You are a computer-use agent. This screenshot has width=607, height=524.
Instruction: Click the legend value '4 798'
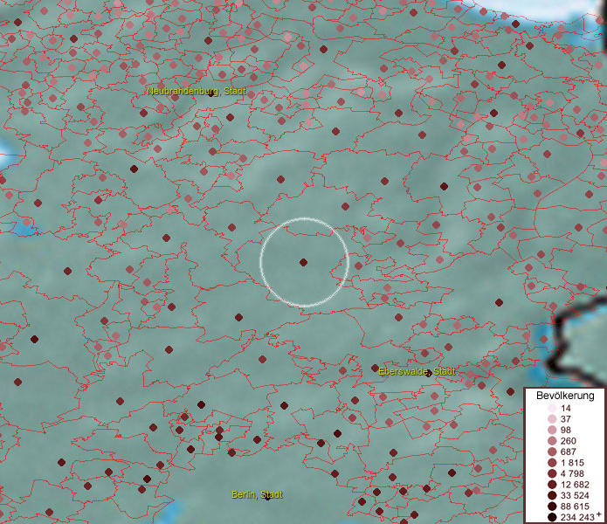point(572,473)
